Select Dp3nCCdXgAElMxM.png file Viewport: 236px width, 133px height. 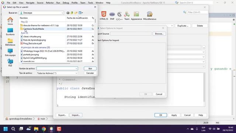[x=35, y=58]
